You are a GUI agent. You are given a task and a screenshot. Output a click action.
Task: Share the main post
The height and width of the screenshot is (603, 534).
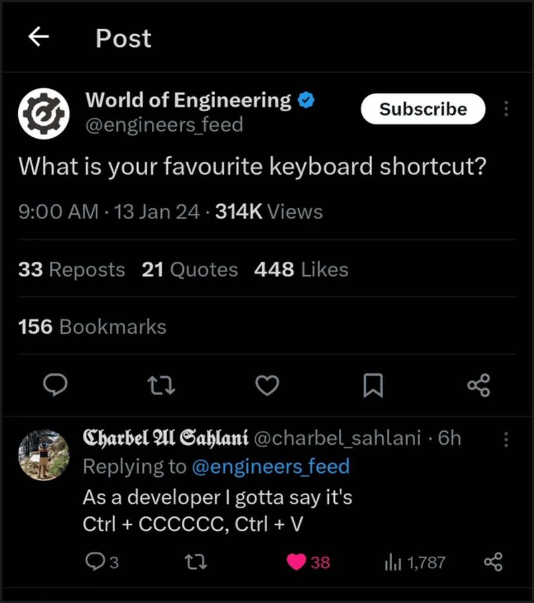(479, 385)
